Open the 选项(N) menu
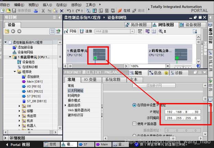Screen dimensions: 214x148 point(76,5)
